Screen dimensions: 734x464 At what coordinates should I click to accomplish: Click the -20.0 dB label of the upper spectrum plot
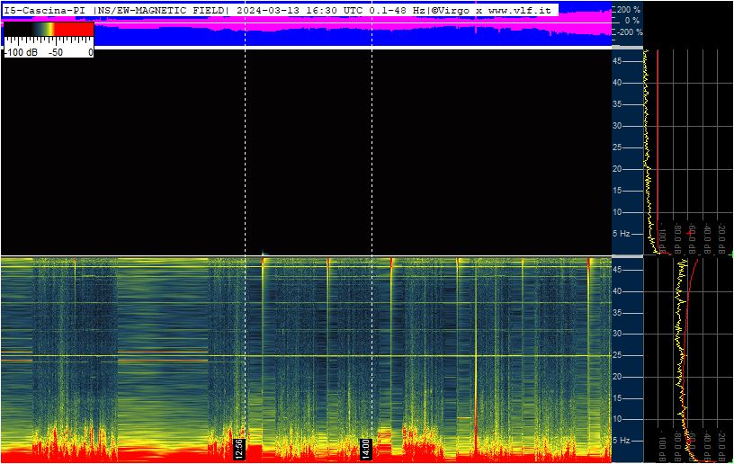click(x=721, y=239)
